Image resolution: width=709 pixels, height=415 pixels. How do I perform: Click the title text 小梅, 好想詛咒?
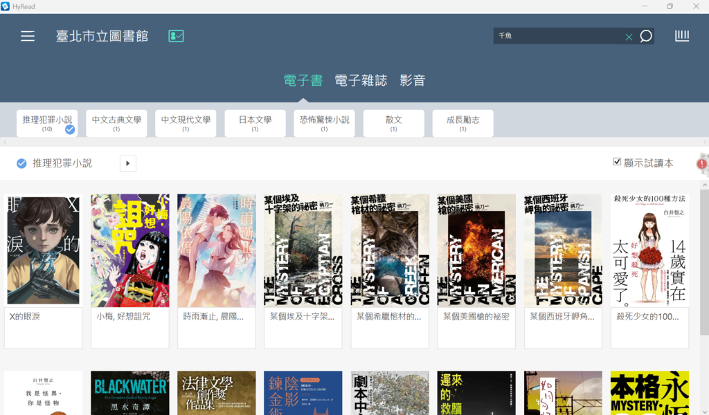123,317
